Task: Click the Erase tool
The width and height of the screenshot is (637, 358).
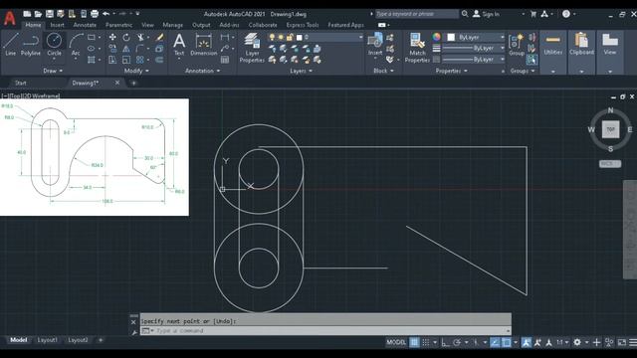Action: click(159, 38)
